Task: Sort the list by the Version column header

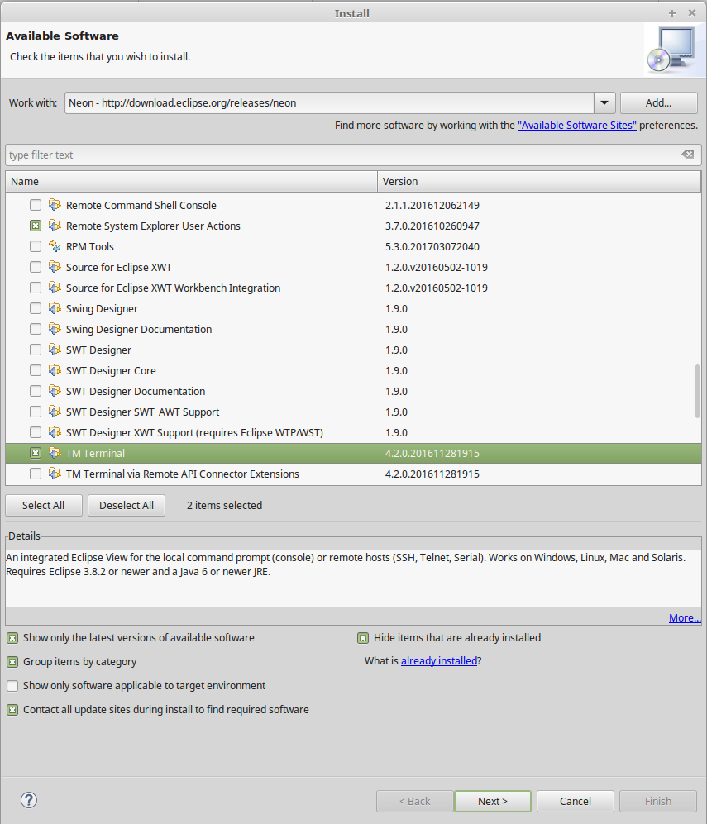Action: [x=539, y=181]
